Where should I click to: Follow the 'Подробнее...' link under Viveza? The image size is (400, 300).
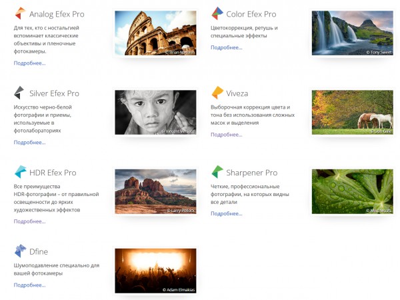(x=227, y=135)
